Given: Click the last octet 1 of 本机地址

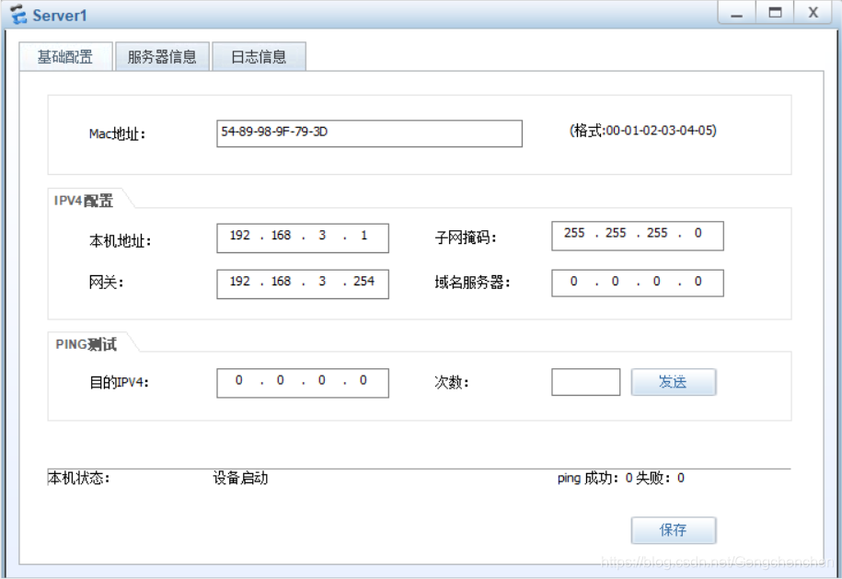Looking at the screenshot, I should click(x=364, y=236).
